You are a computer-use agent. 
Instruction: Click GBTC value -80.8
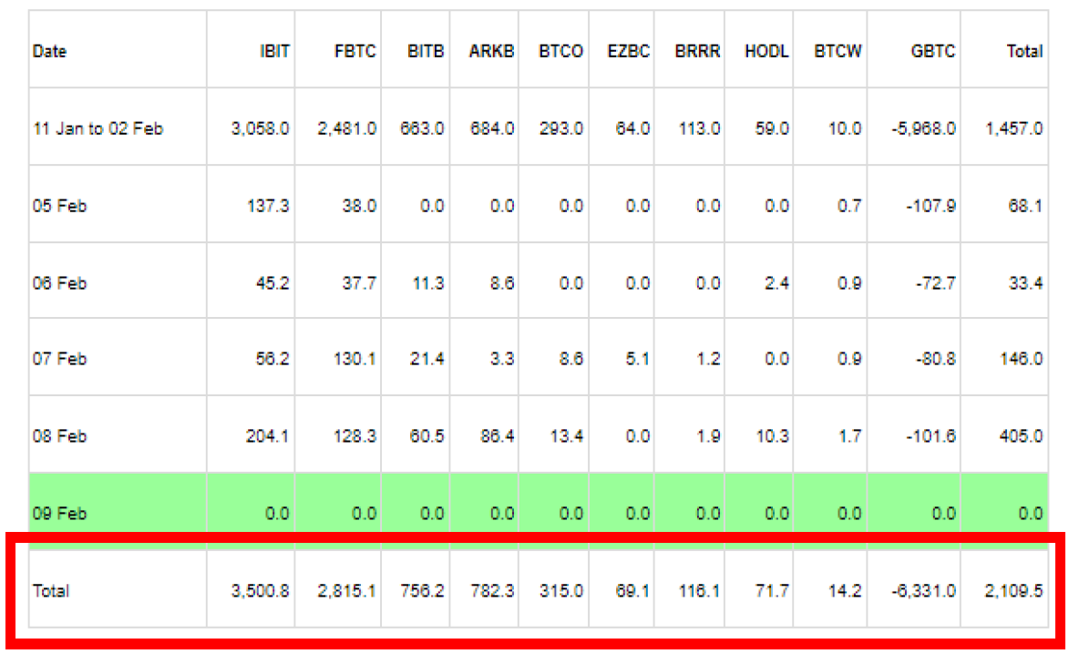pyautogui.click(x=935, y=359)
